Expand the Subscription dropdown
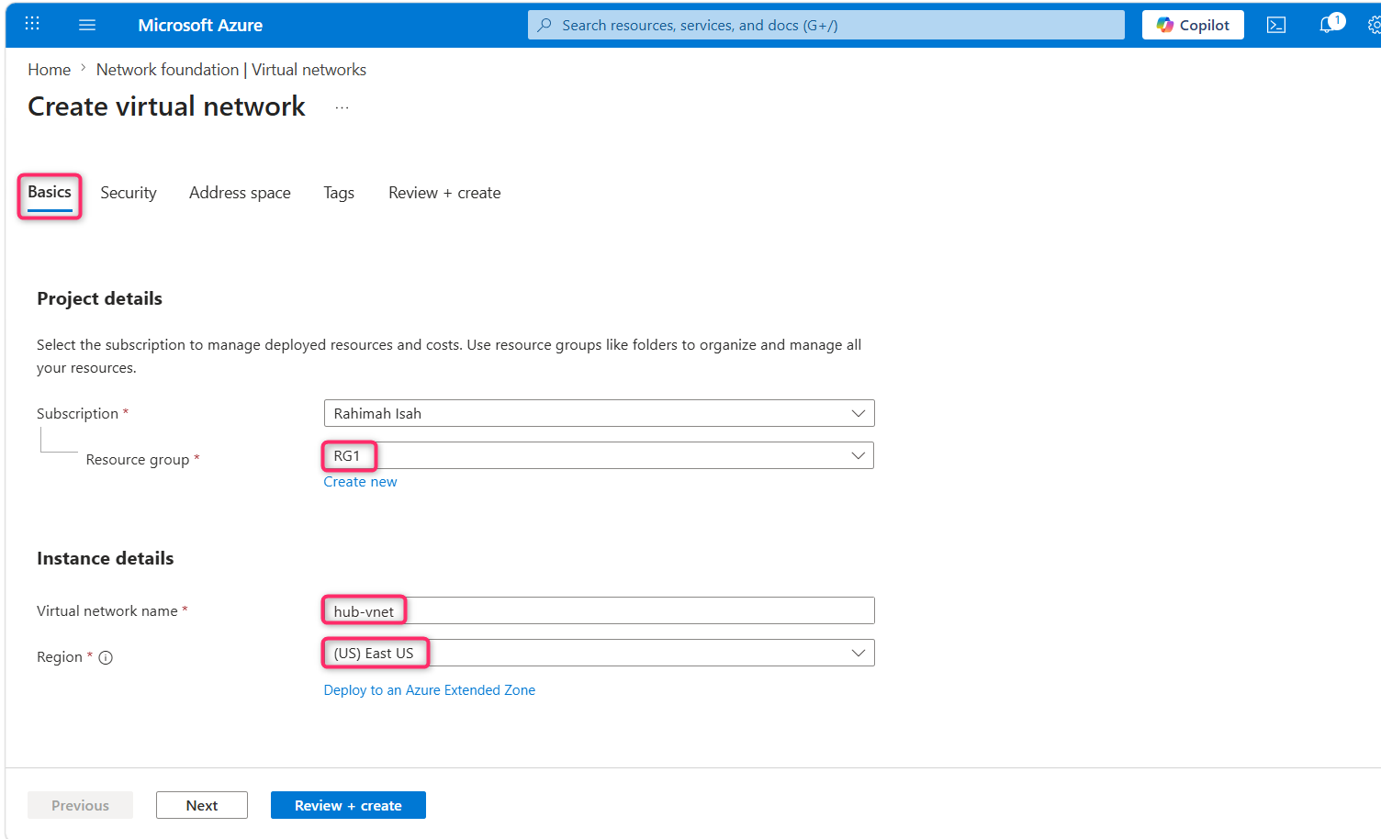Viewport: 1381px width, 839px height. click(599, 413)
